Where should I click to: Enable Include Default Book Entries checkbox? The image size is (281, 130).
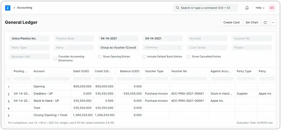click(x=144, y=57)
